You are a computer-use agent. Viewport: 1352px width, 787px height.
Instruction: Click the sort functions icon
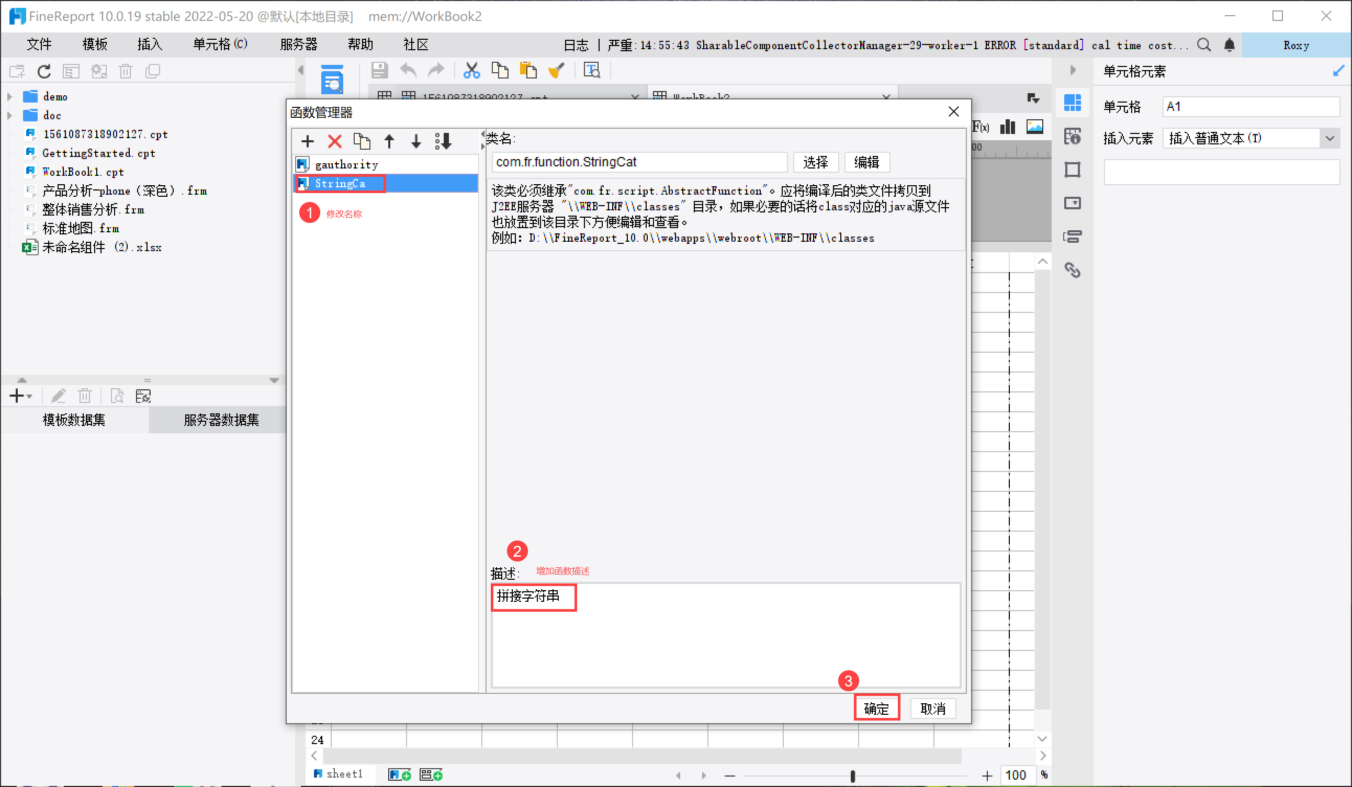[x=444, y=142]
